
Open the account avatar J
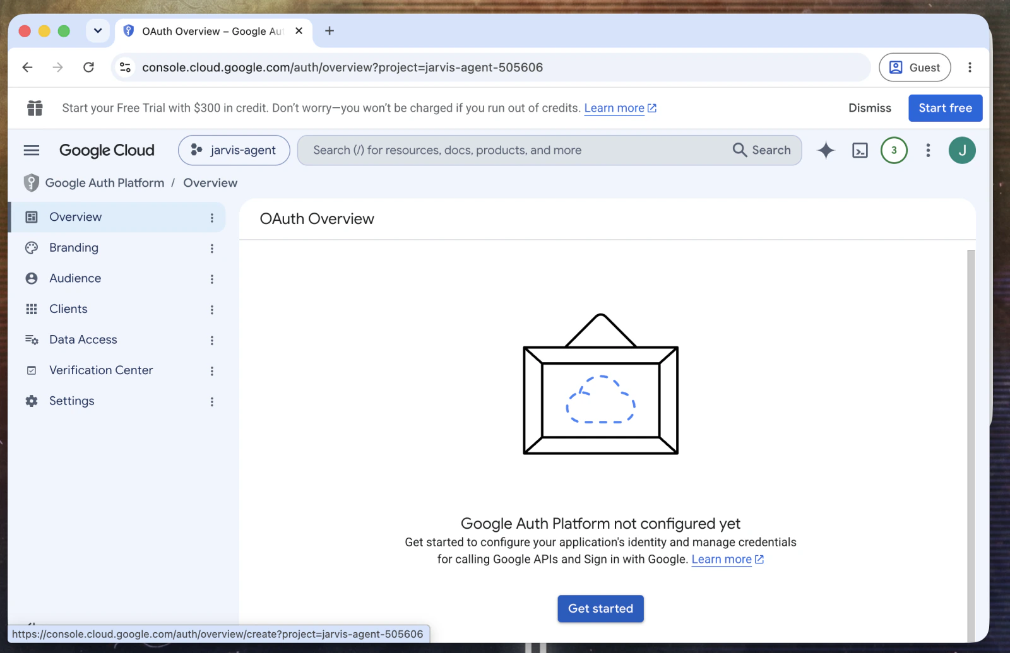[x=962, y=150]
